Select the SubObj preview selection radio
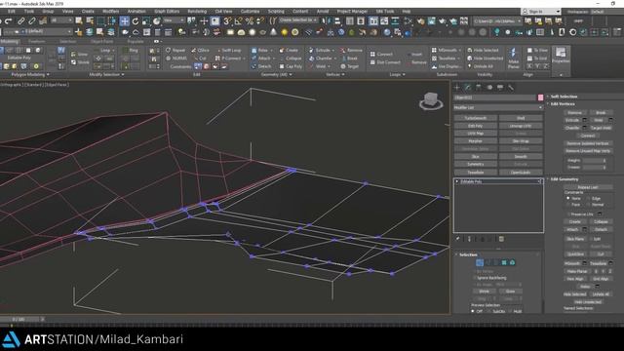This screenshot has width=624, height=351. [x=489, y=311]
